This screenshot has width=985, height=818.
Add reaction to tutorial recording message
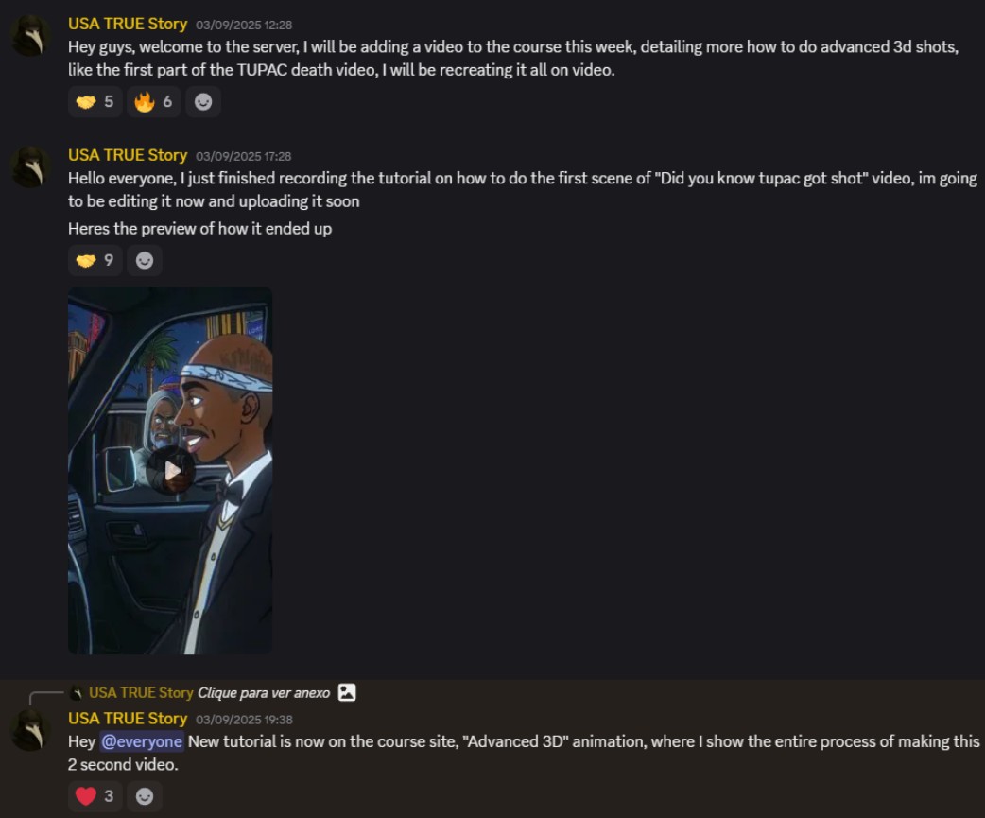(145, 260)
